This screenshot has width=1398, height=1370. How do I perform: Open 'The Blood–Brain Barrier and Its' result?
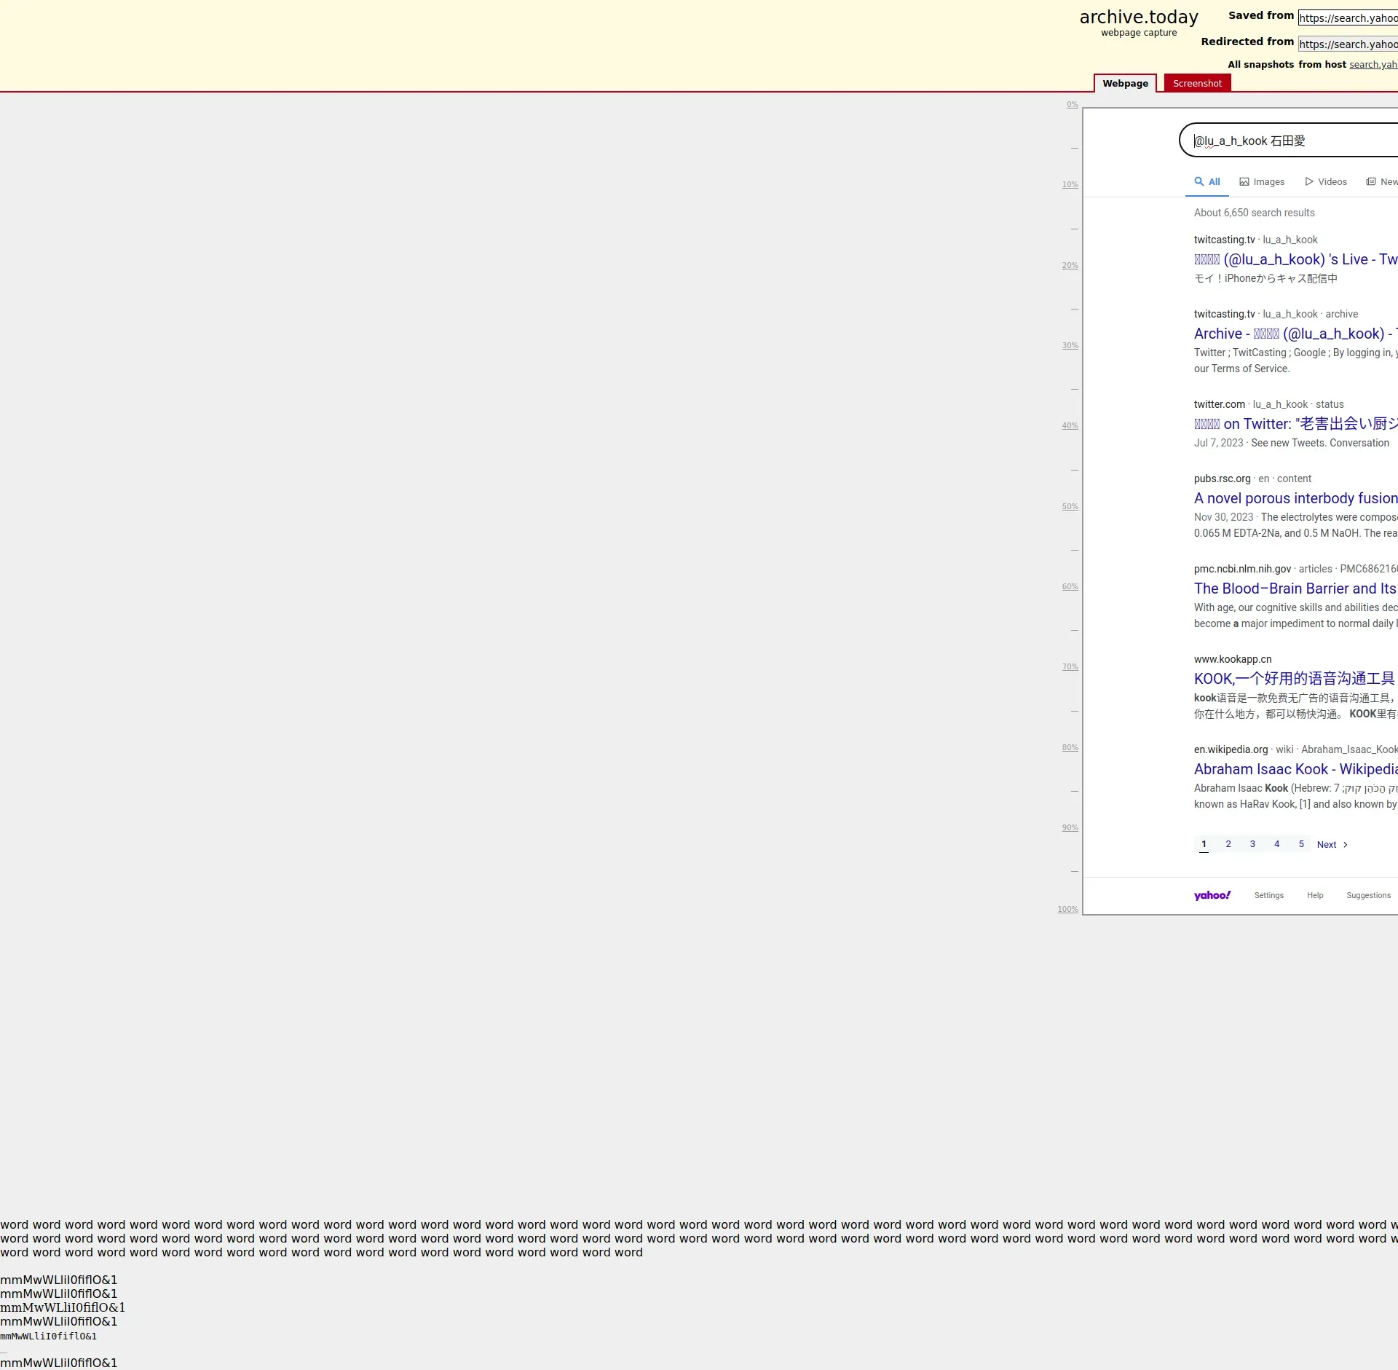pyautogui.click(x=1296, y=588)
